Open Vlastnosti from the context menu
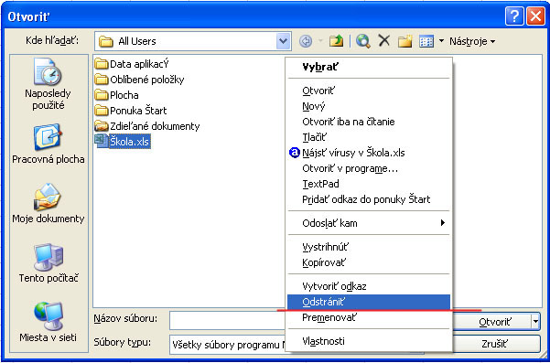Image resolution: width=550 pixels, height=363 pixels. click(368, 341)
